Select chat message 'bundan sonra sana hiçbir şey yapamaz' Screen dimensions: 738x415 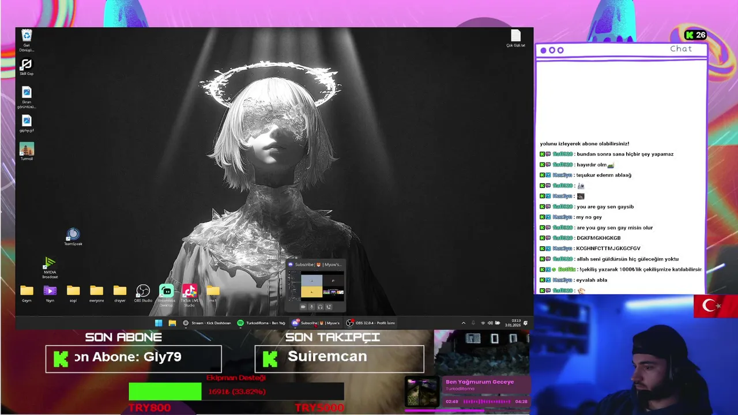[x=625, y=154]
